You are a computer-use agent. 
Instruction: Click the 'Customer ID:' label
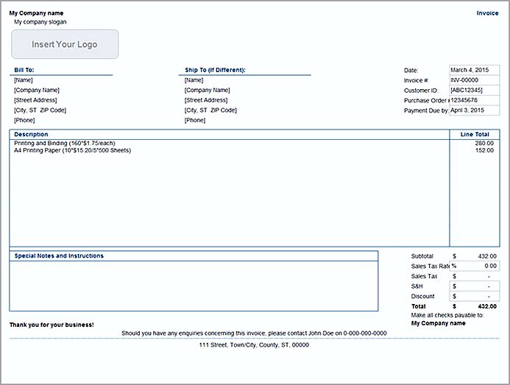(x=421, y=91)
